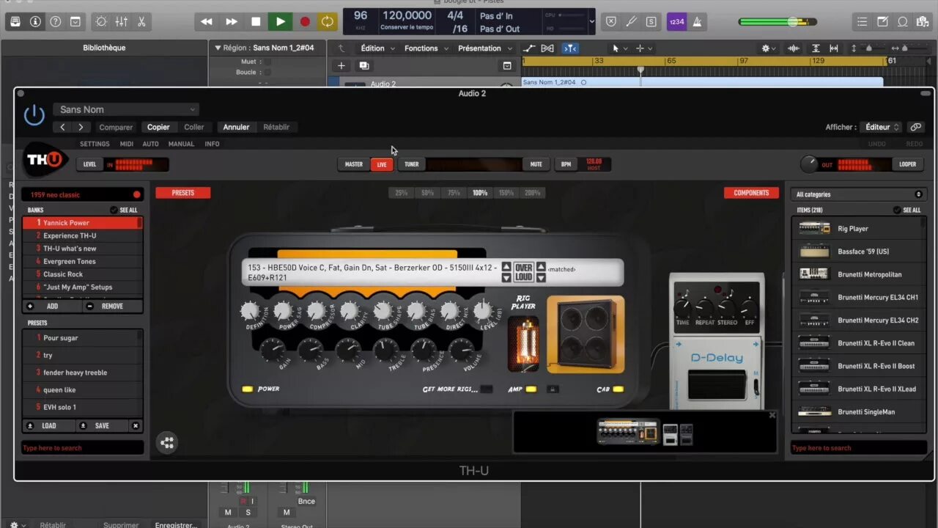Toggle the Solo S button in toolbar
The width and height of the screenshot is (938, 528).
[x=651, y=22]
